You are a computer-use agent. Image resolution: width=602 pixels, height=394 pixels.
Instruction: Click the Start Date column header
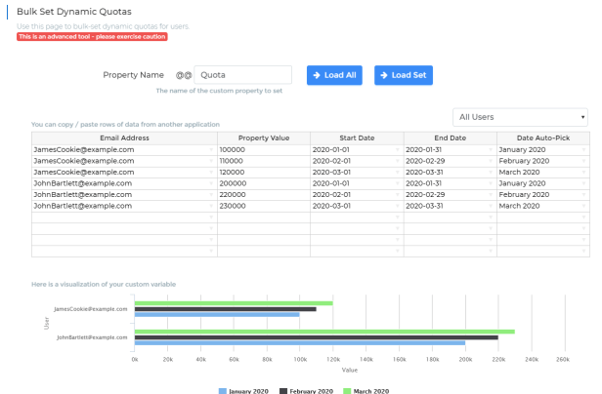(x=357, y=138)
